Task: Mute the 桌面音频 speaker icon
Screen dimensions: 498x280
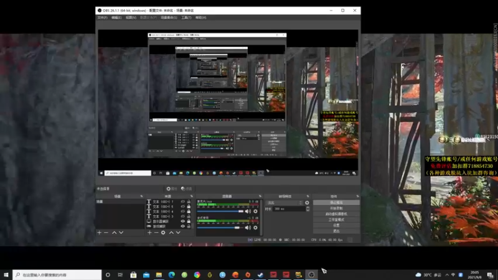Action: tap(248, 228)
